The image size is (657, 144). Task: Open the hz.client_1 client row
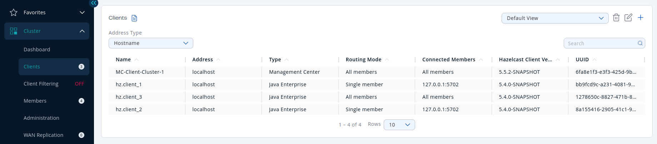(129, 84)
